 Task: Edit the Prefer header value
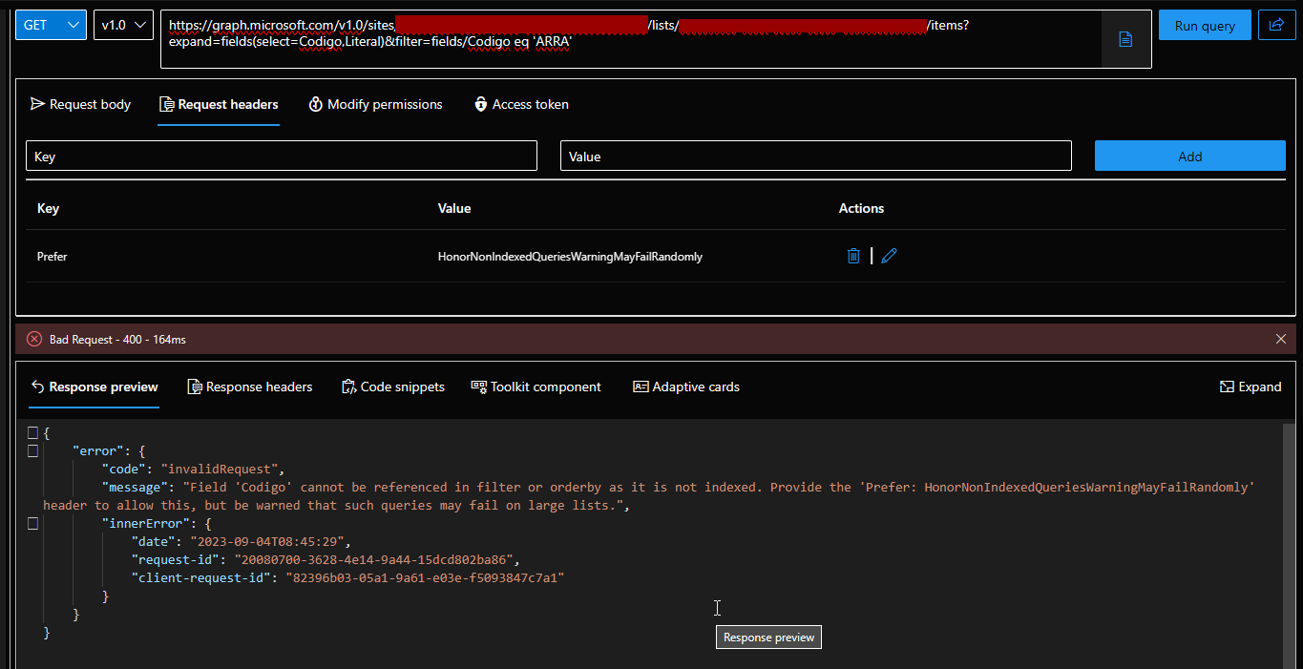889,256
